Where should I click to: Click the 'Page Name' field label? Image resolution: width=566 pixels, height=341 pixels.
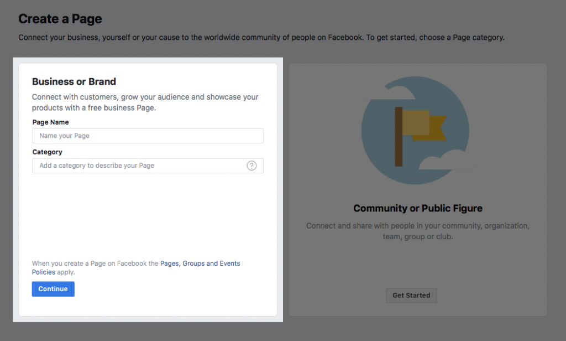pyautogui.click(x=50, y=122)
